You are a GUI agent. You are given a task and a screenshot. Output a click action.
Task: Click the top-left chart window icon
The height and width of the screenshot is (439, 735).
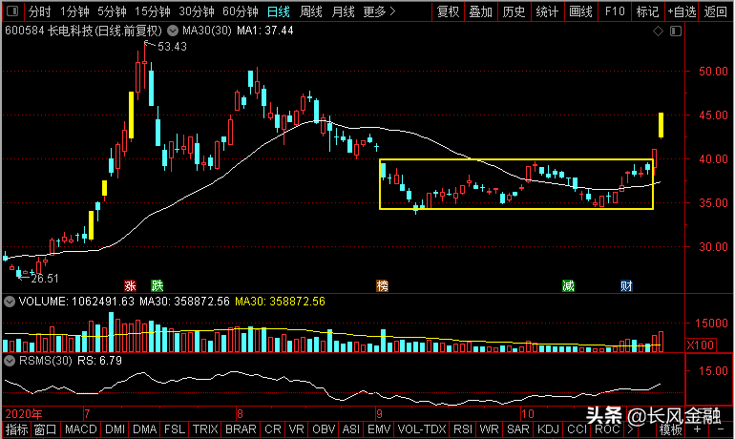(11, 12)
